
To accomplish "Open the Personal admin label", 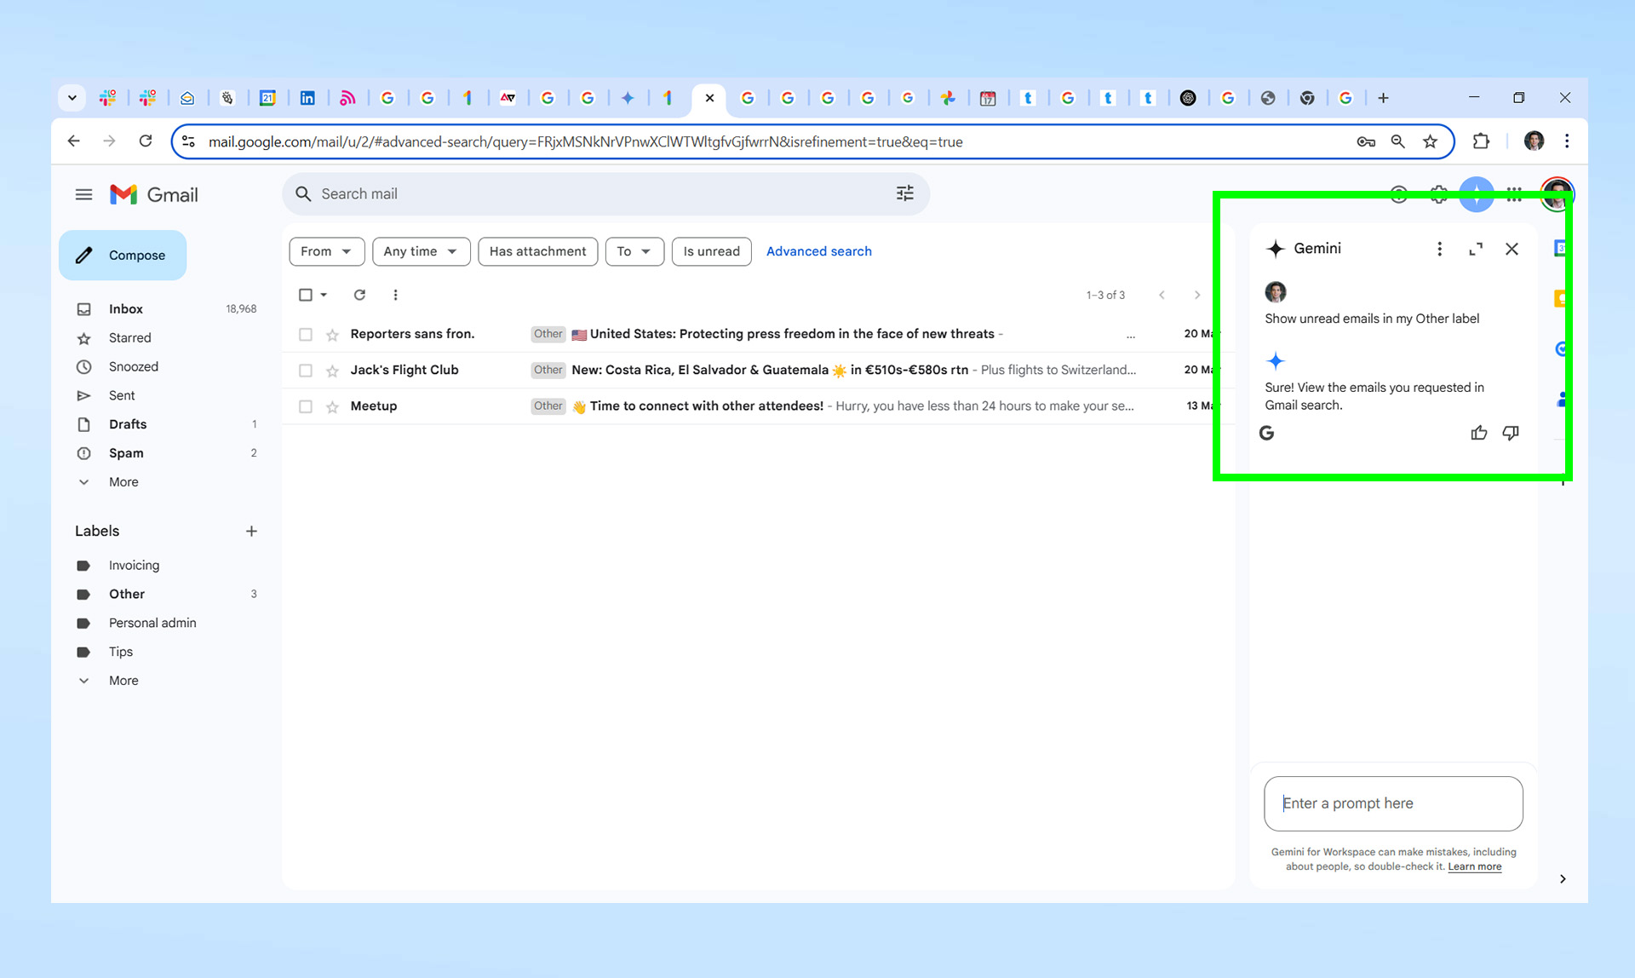I will coord(152,624).
